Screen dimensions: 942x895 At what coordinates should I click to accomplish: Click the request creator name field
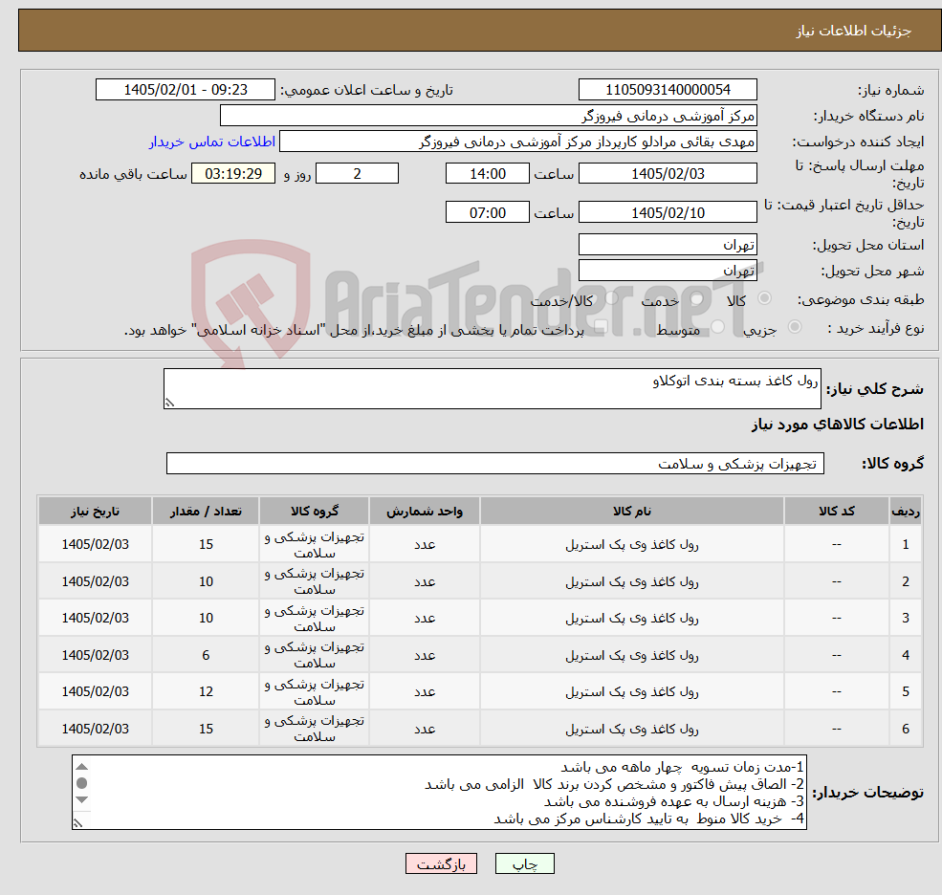point(517,142)
